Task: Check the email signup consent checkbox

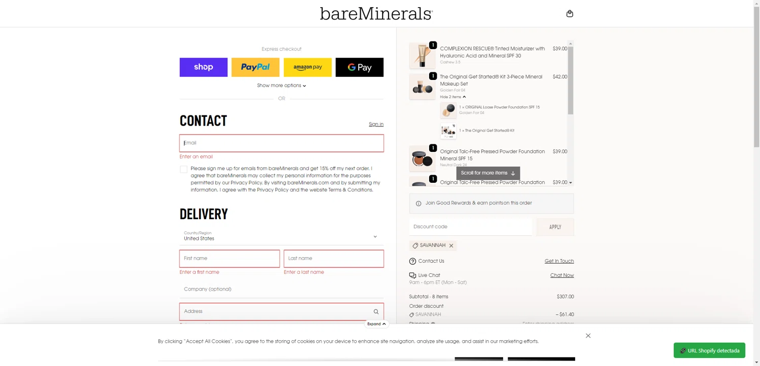Action: pyautogui.click(x=183, y=169)
